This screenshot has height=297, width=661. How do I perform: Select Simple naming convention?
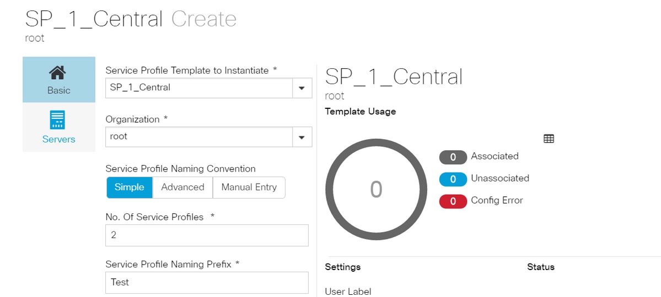(x=130, y=187)
